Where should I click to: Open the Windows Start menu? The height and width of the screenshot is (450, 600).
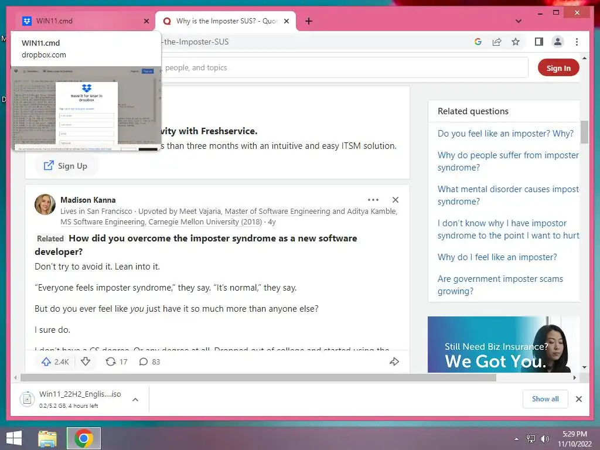[14, 438]
